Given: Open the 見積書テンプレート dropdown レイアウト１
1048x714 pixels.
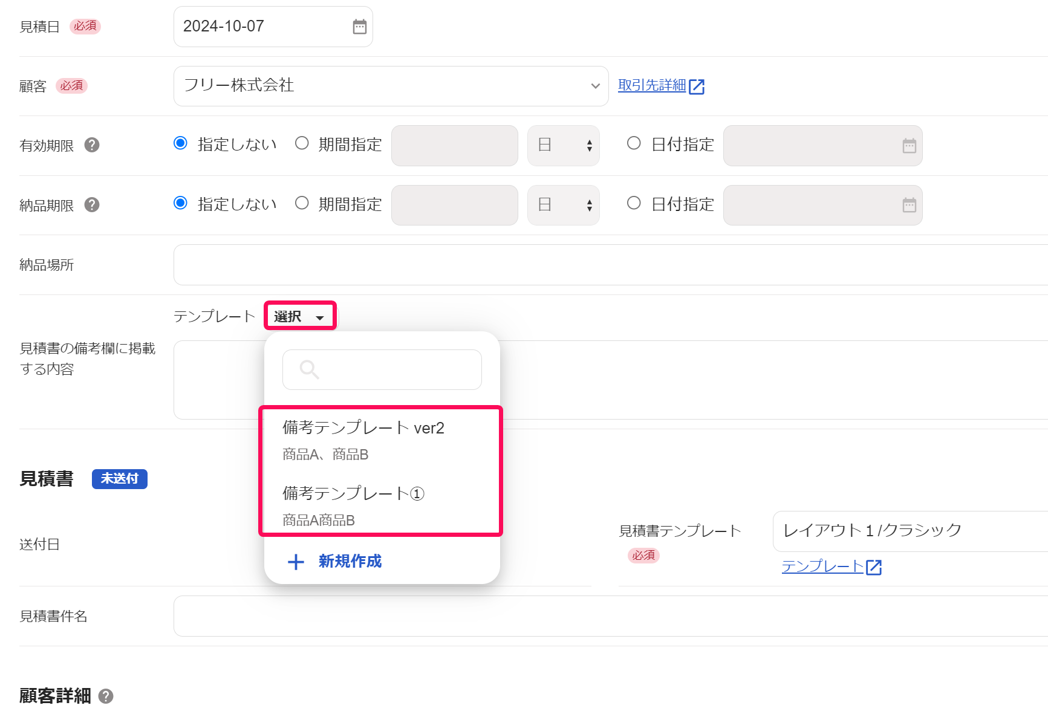Looking at the screenshot, I should (910, 531).
